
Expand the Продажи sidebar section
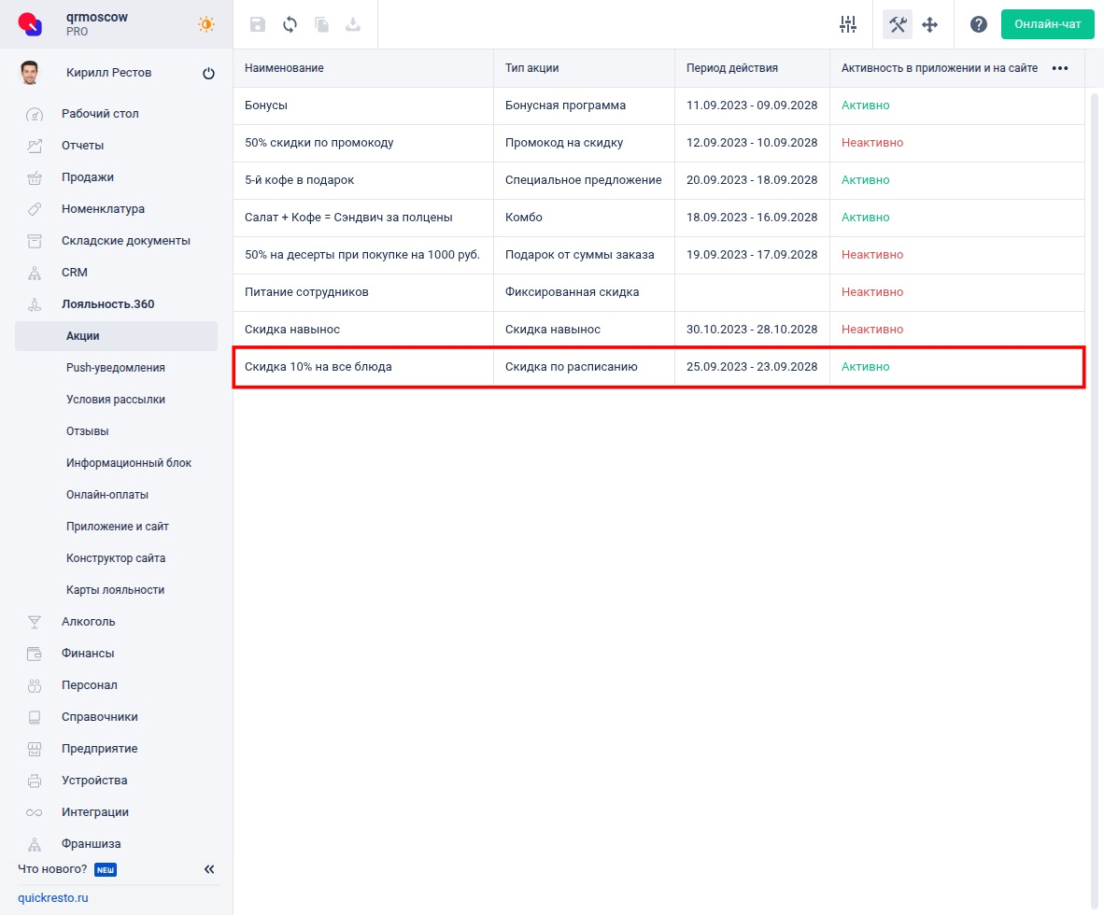(87, 176)
